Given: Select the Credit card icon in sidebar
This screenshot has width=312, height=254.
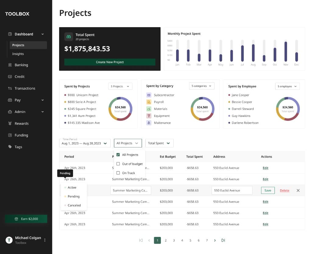Looking at the screenshot, I should 9,76.
